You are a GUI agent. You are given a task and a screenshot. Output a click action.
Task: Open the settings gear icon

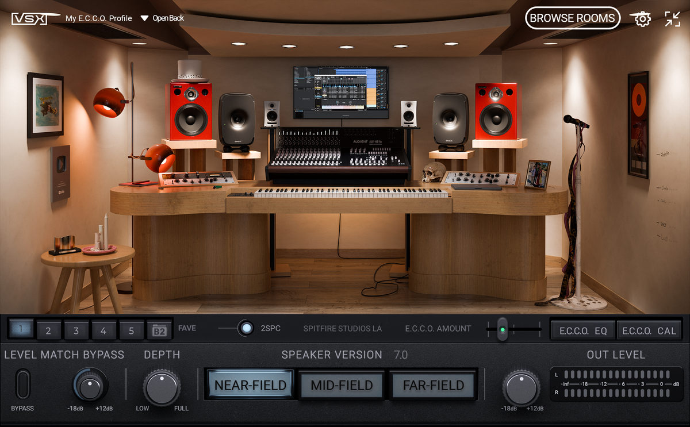tap(642, 18)
